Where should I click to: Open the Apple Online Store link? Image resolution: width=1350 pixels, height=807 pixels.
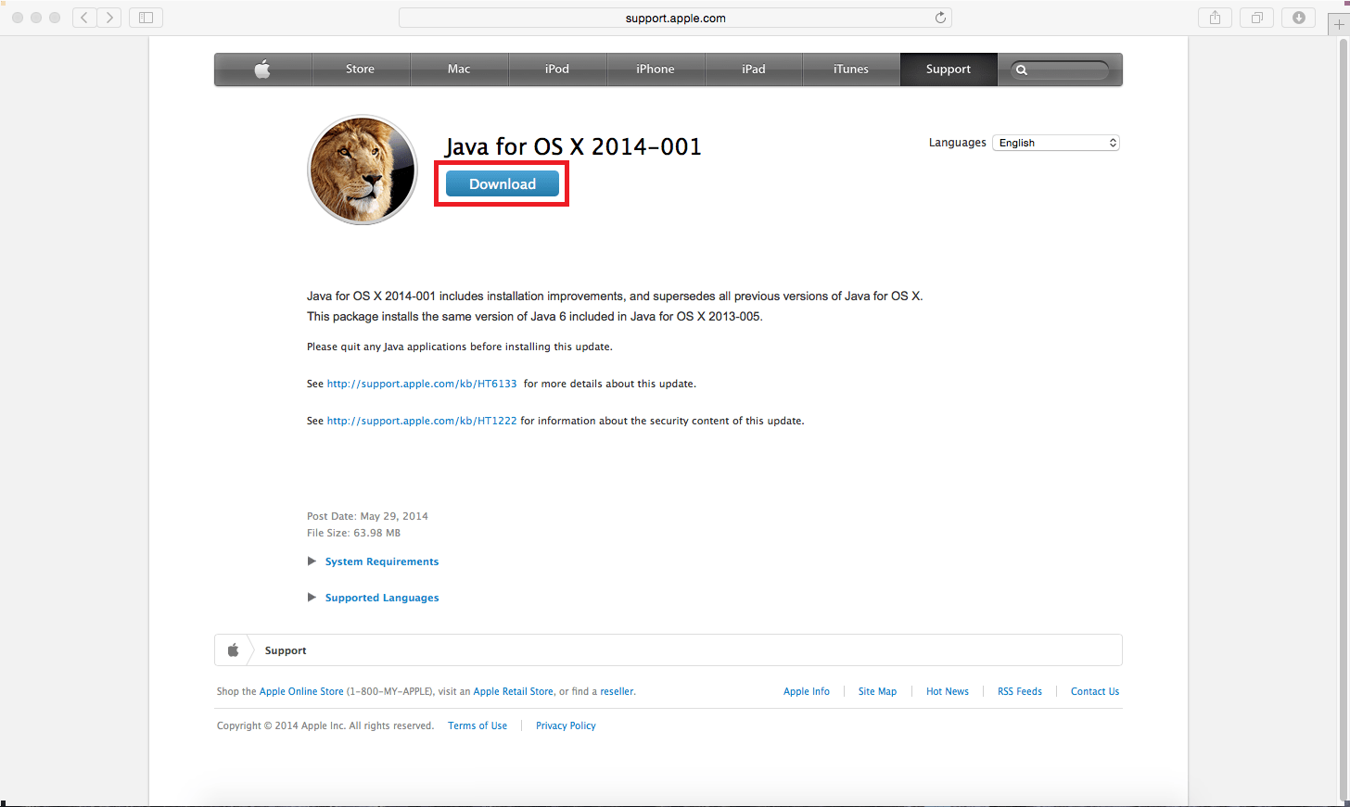pyautogui.click(x=301, y=691)
